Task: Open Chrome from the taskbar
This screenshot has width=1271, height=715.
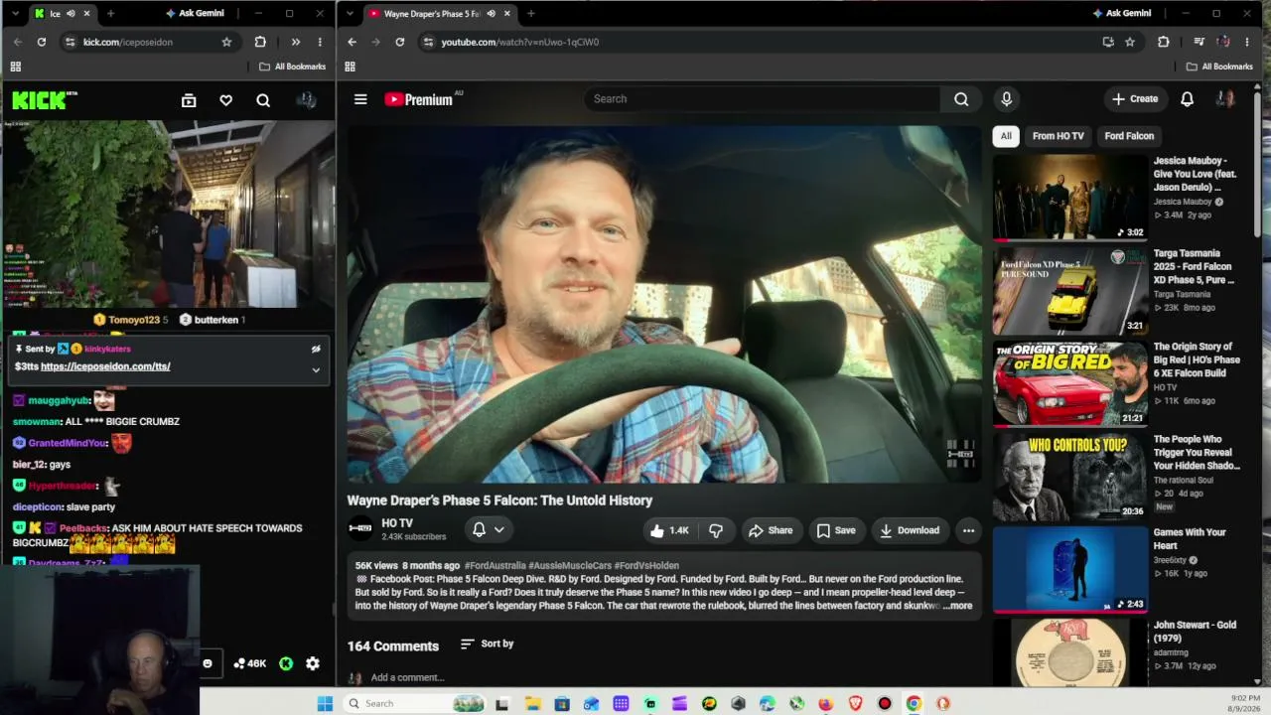Action: [x=914, y=704]
